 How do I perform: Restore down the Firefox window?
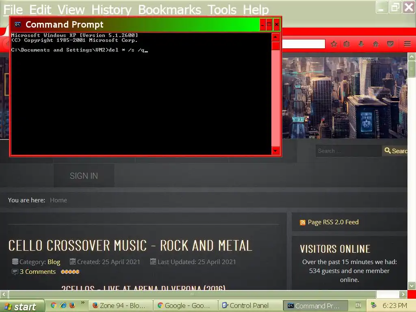(x=395, y=7)
